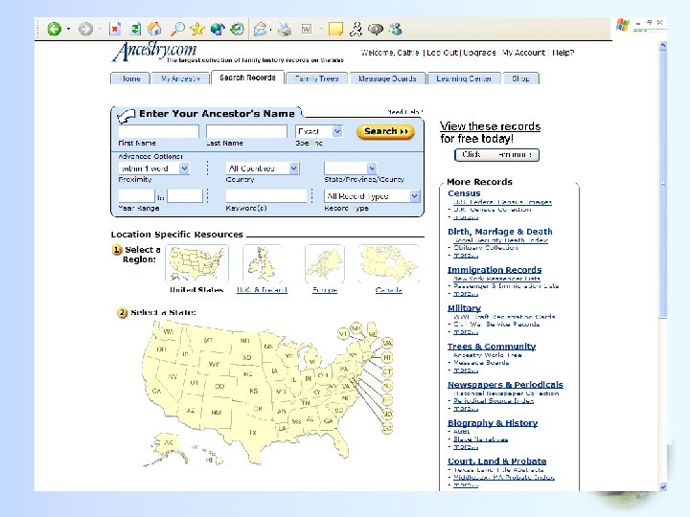Click the Log Out link
The height and width of the screenshot is (517, 690).
442,53
